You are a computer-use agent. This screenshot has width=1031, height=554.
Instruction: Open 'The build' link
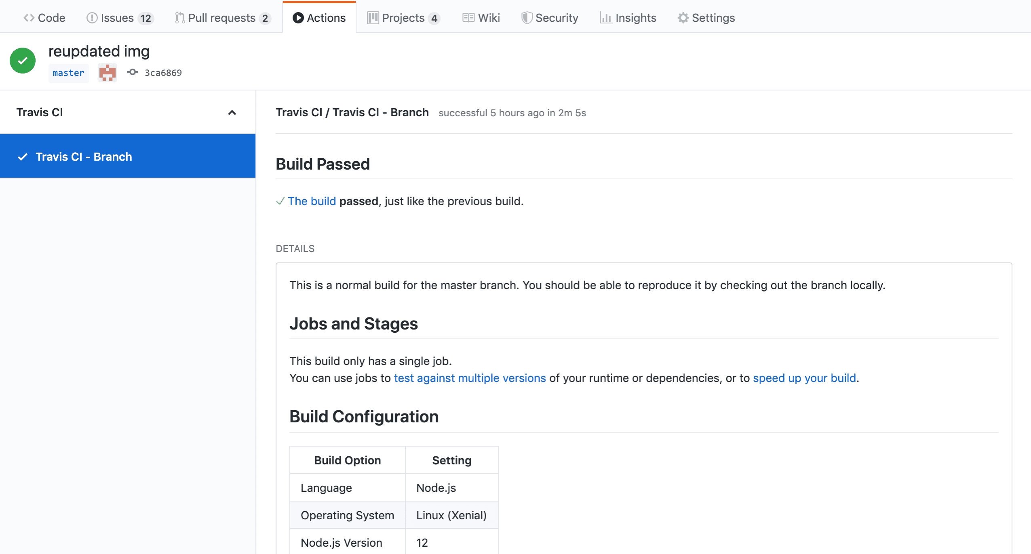coord(312,201)
